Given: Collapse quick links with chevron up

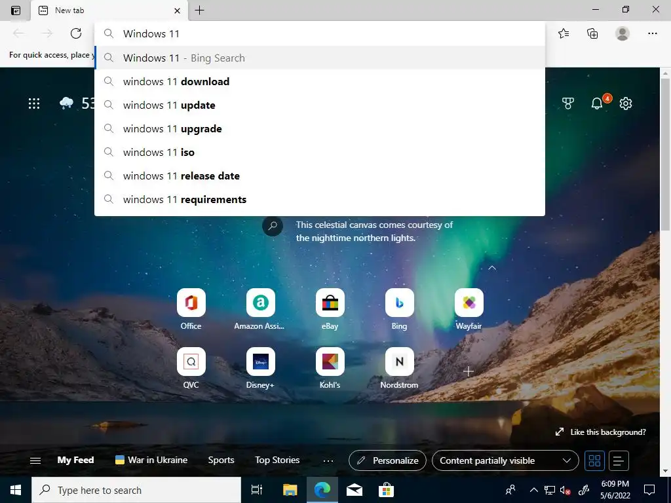Looking at the screenshot, I should point(492,268).
